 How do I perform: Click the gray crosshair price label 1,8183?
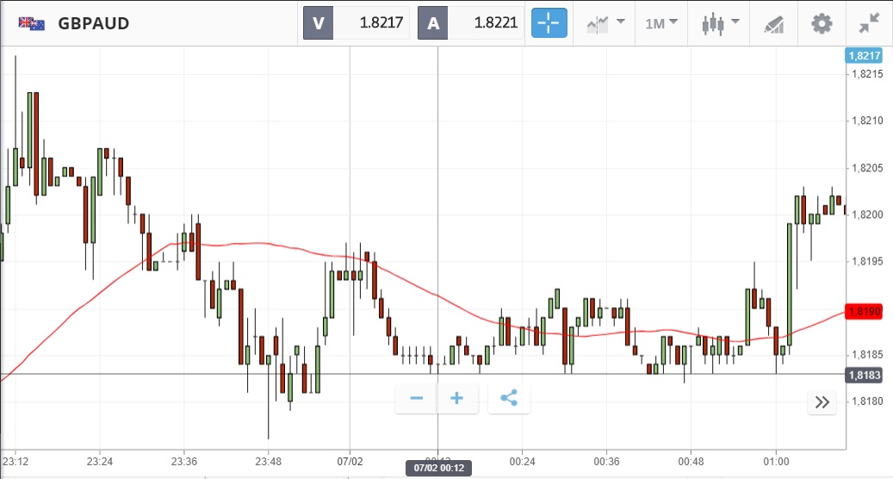[x=865, y=375]
